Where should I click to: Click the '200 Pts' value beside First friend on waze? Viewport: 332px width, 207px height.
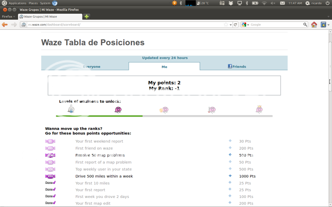coord(246,148)
